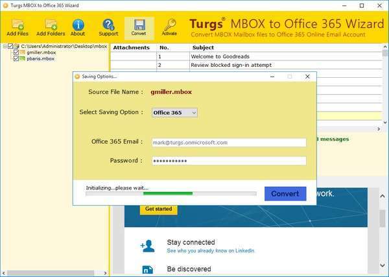Click the Activate key icon
389x277 pixels.
pyautogui.click(x=170, y=25)
